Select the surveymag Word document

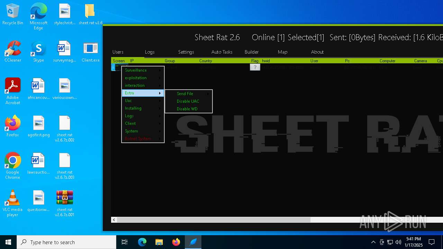(x=65, y=52)
